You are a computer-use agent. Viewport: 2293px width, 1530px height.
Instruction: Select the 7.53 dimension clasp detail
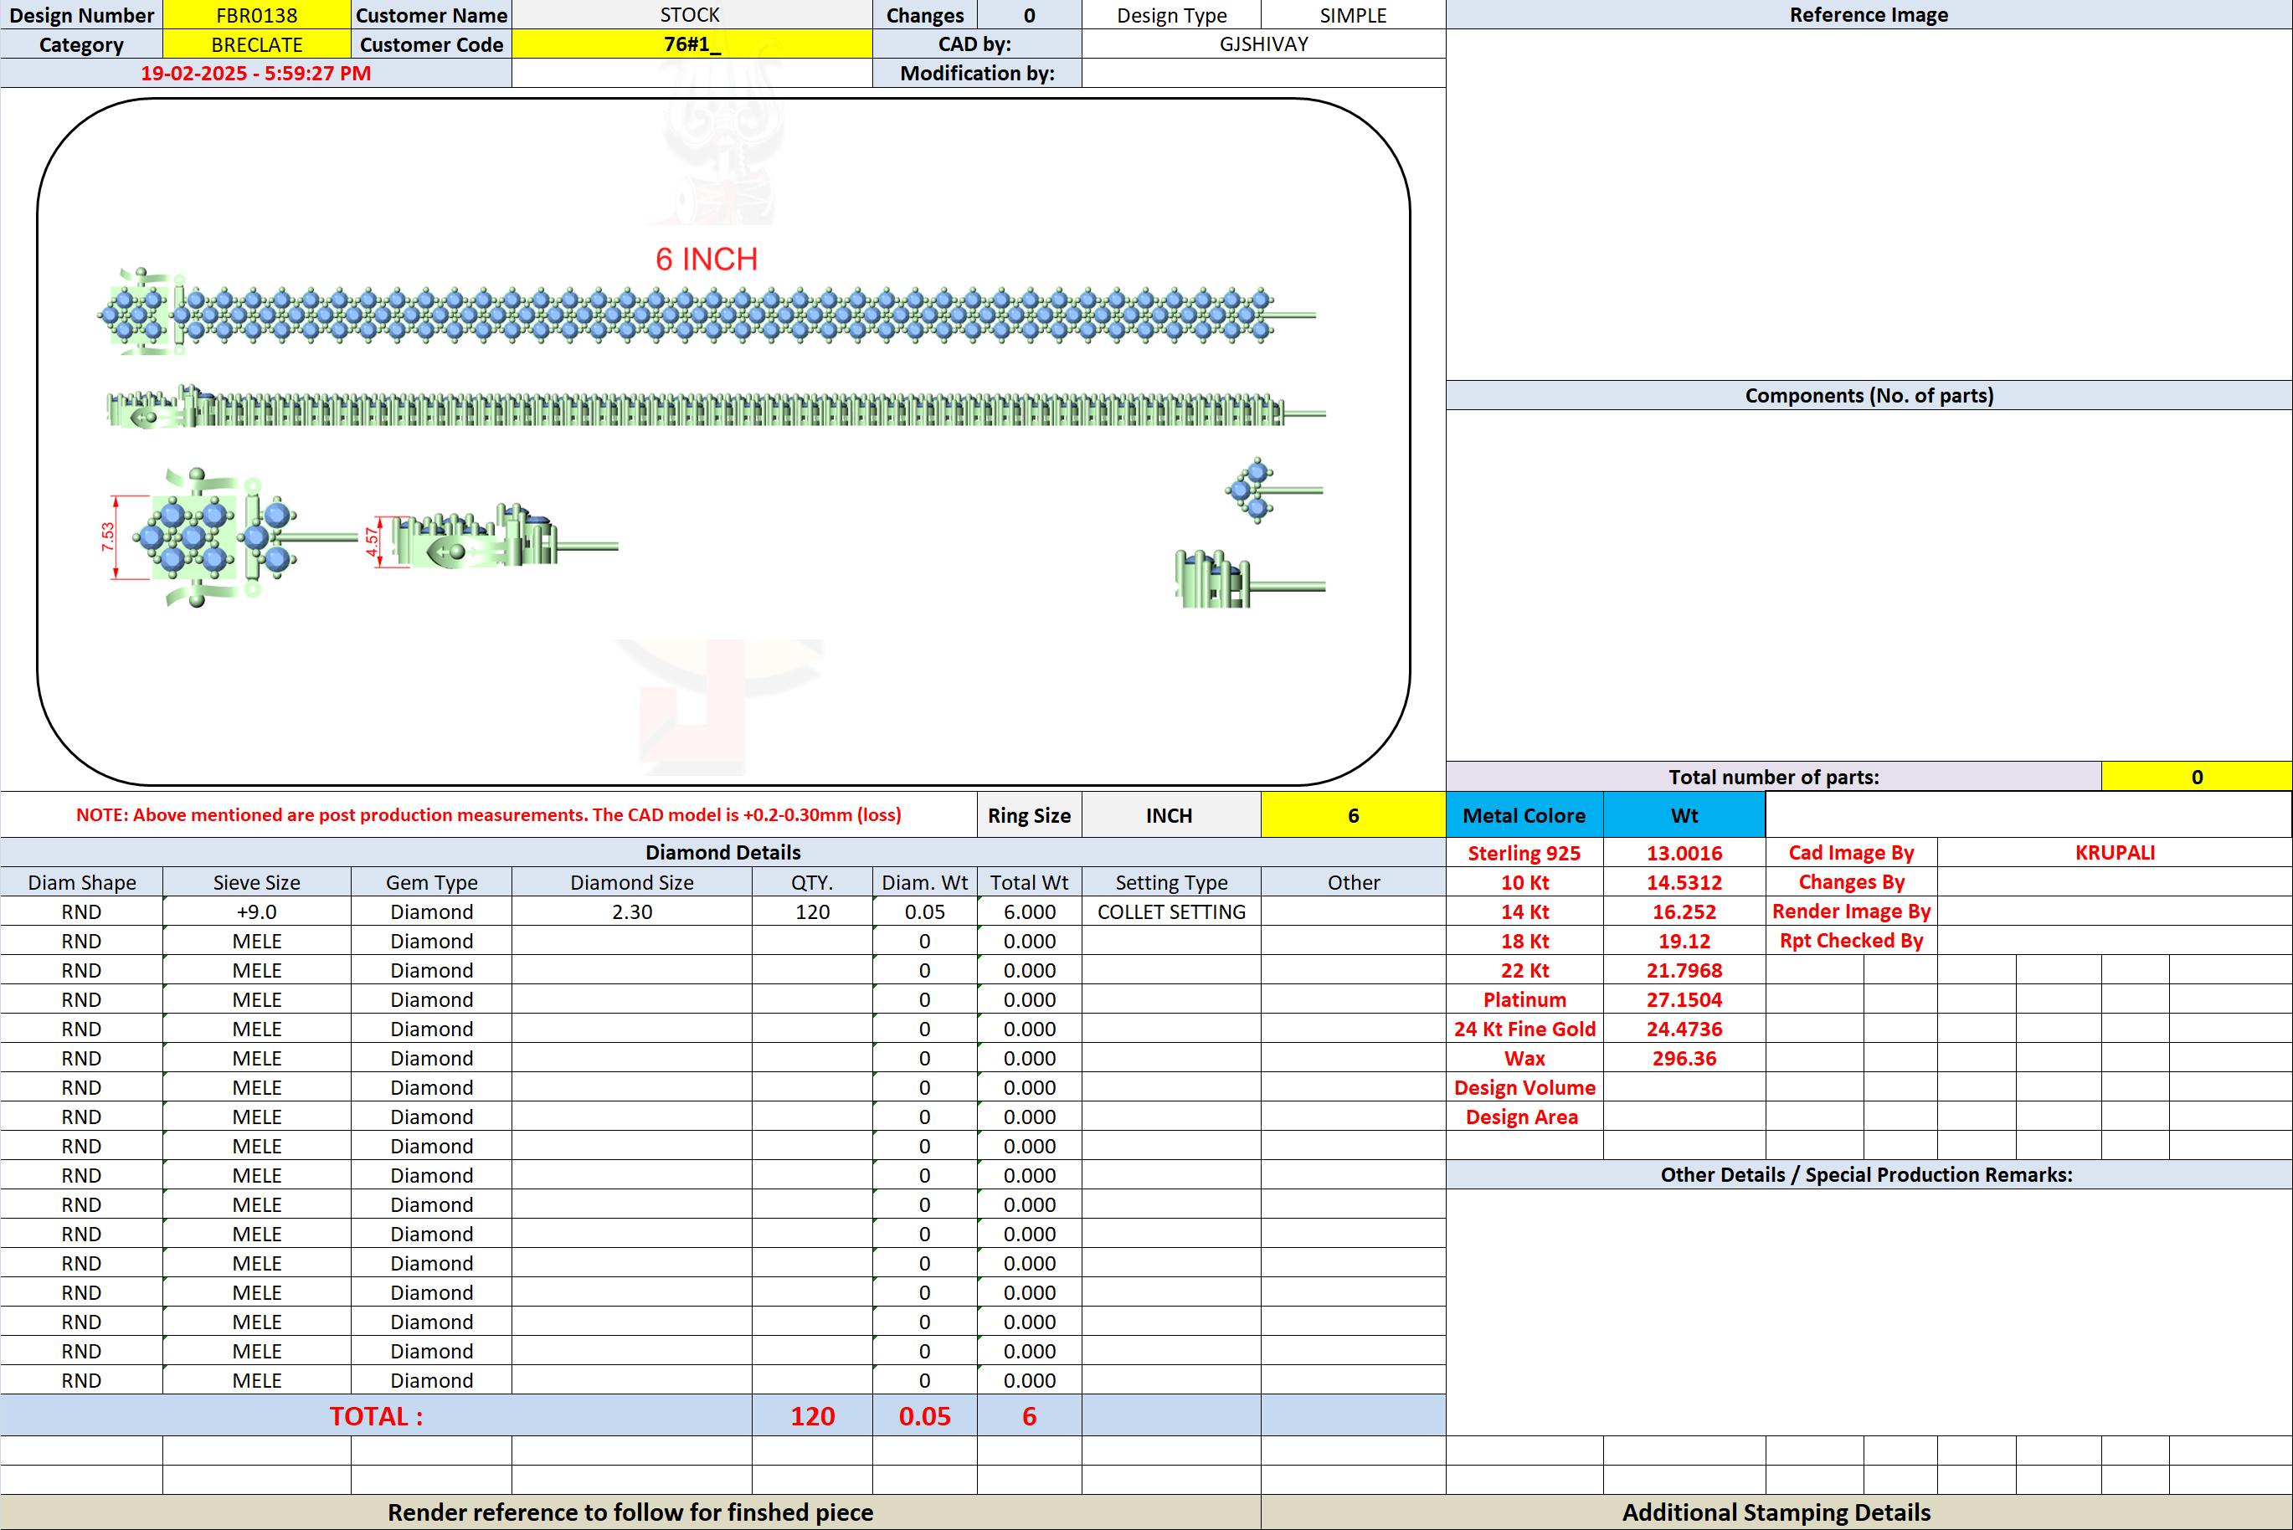tap(229, 537)
